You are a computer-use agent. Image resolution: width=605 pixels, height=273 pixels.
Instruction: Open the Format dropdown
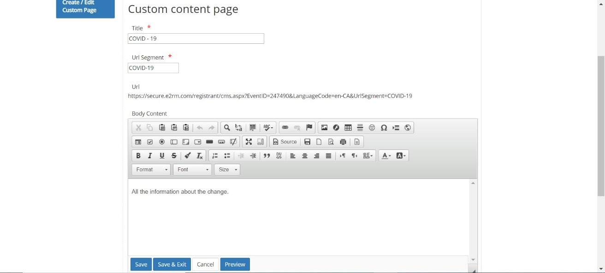click(151, 170)
